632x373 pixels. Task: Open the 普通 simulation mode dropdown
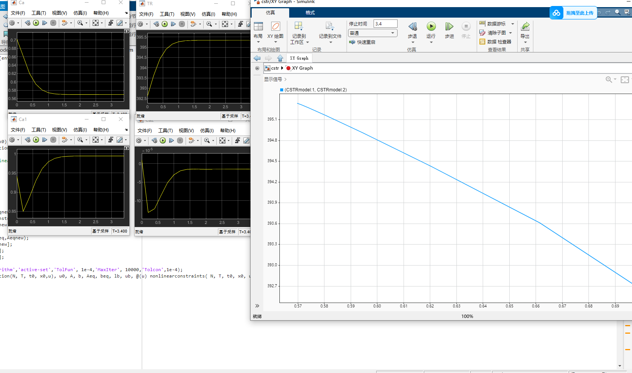tap(372, 33)
